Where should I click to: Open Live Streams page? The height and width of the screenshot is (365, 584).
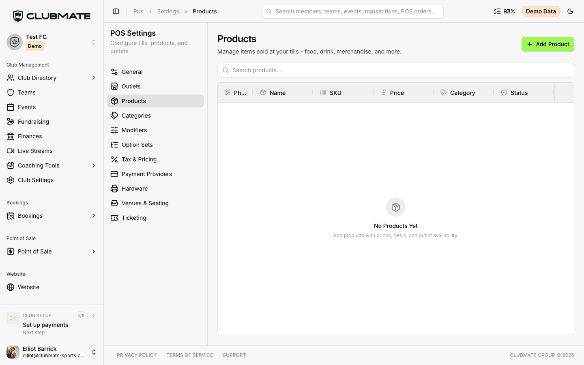(52, 151)
